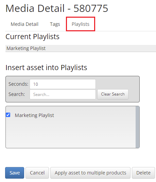Screen dimensions: 156x182
Task: Select Marketing Playlist row under Current Playlists
Action: tap(81, 48)
